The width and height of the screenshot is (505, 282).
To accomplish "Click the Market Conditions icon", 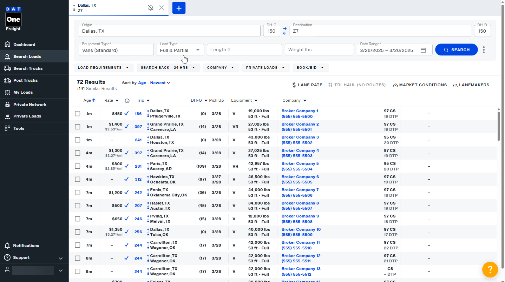I will coord(395,85).
